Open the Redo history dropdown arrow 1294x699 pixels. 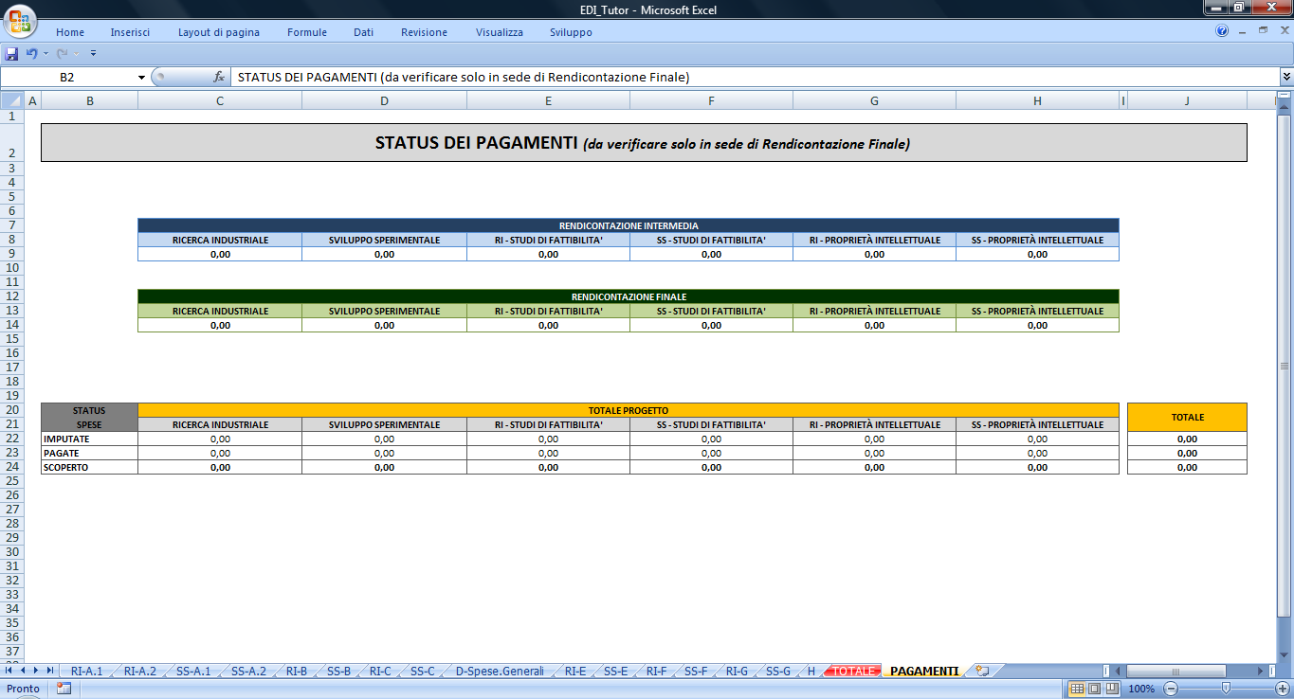[x=78, y=54]
